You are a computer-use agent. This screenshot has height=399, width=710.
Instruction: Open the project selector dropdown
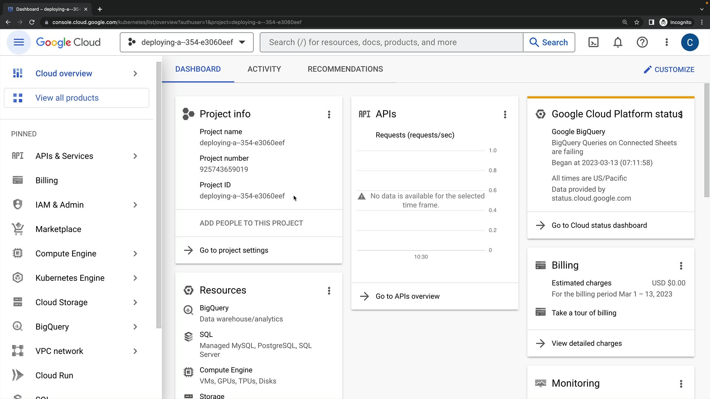pos(187,42)
